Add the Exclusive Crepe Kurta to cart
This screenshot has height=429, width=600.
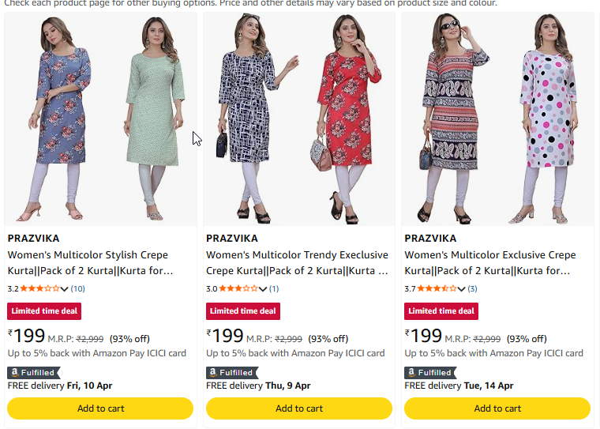point(497,408)
